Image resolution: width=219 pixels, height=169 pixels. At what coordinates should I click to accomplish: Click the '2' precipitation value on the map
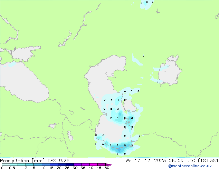125,145
